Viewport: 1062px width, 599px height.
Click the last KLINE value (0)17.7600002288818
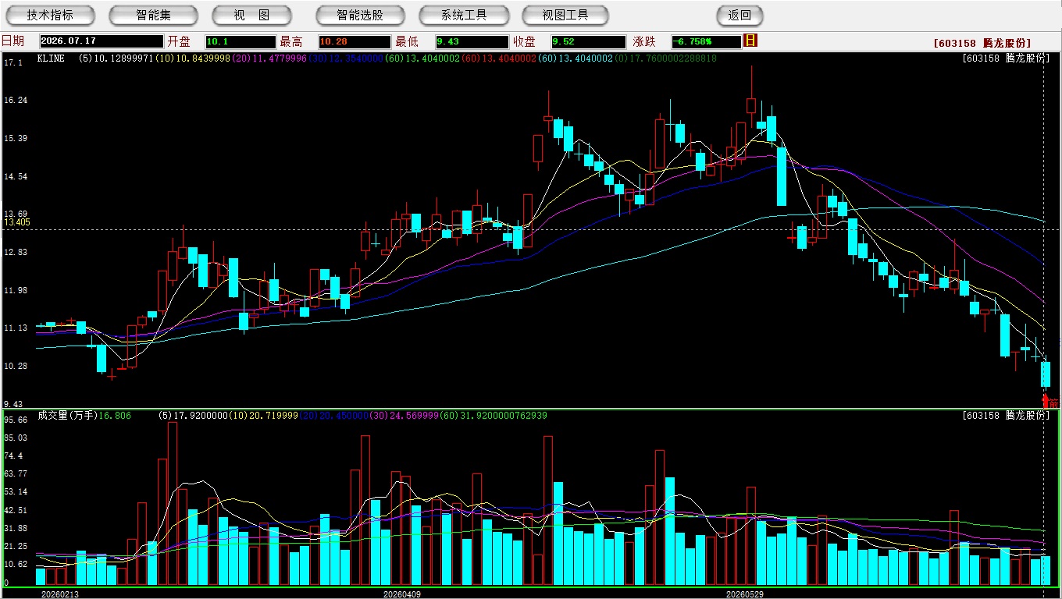click(665, 58)
